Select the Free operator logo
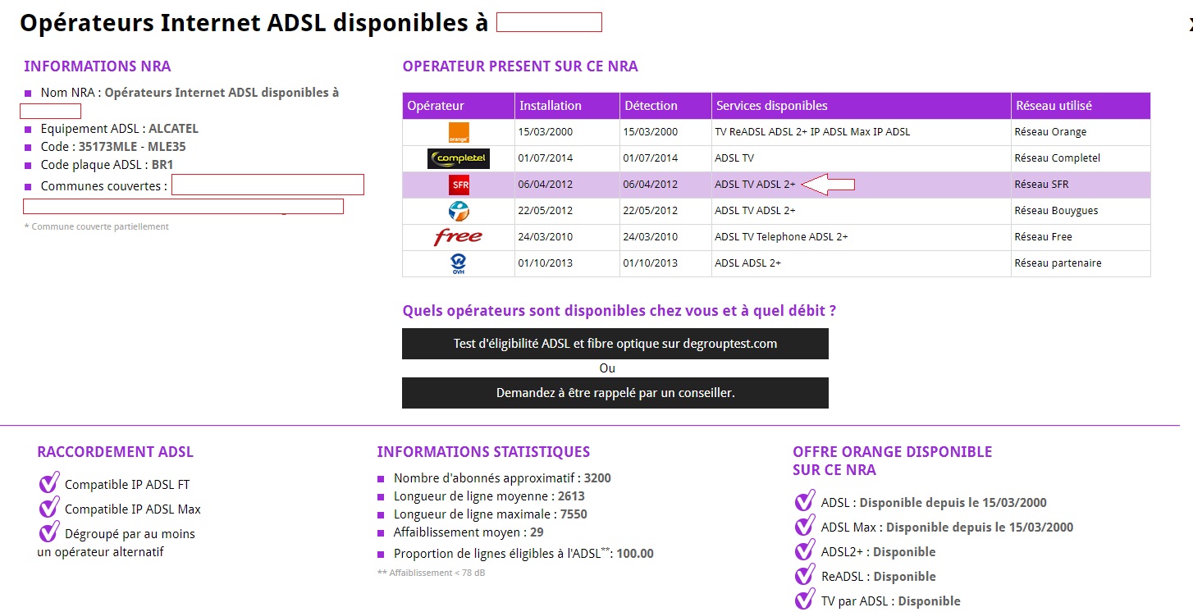1193x612 pixels. 458,237
